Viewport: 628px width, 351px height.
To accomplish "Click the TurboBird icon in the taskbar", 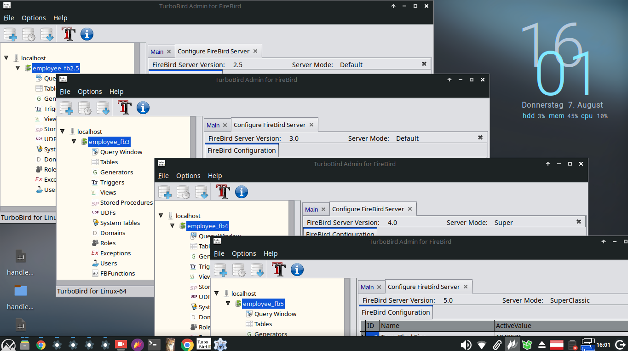I will coord(204,344).
